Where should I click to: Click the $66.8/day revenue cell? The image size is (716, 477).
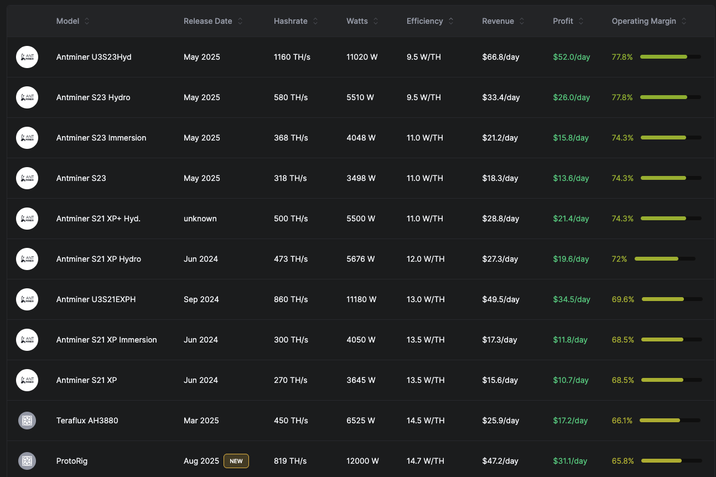(x=501, y=57)
